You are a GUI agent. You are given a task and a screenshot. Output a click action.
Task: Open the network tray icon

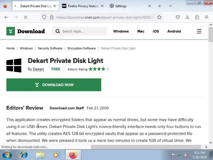(x=180, y=155)
